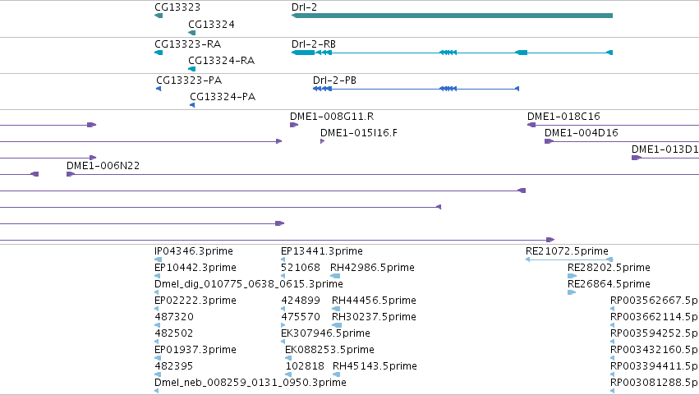The width and height of the screenshot is (699, 395).
Task: Select the RP003432160.5p feature label
Action: coord(654,350)
